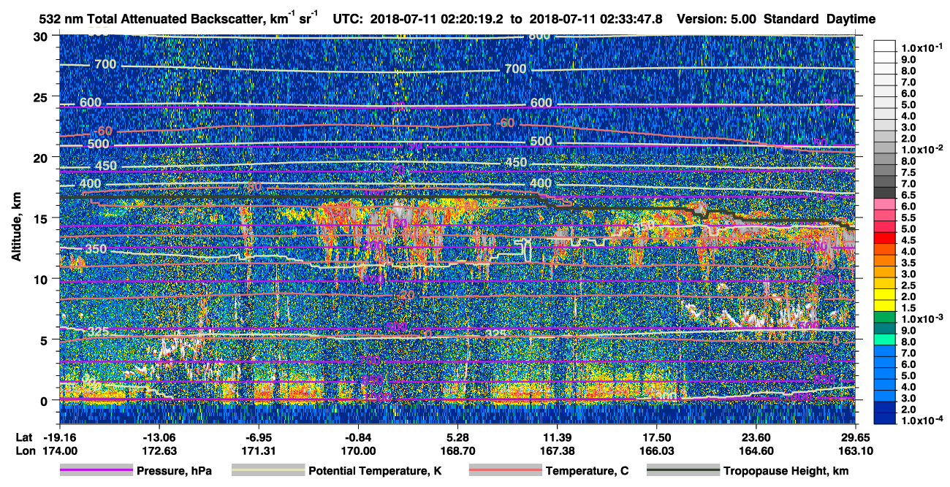Click the longitude value '166.03'
Screen dimensions: 950x487
(x=657, y=450)
